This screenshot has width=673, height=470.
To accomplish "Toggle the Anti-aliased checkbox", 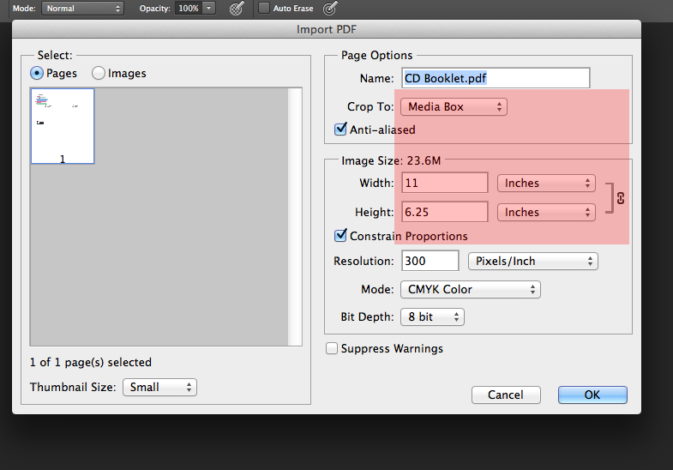I will pos(340,129).
